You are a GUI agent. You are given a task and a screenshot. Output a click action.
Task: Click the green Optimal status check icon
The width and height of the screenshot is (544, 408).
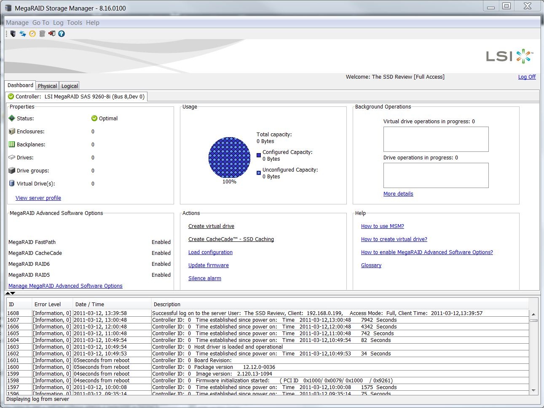pyautogui.click(x=94, y=118)
